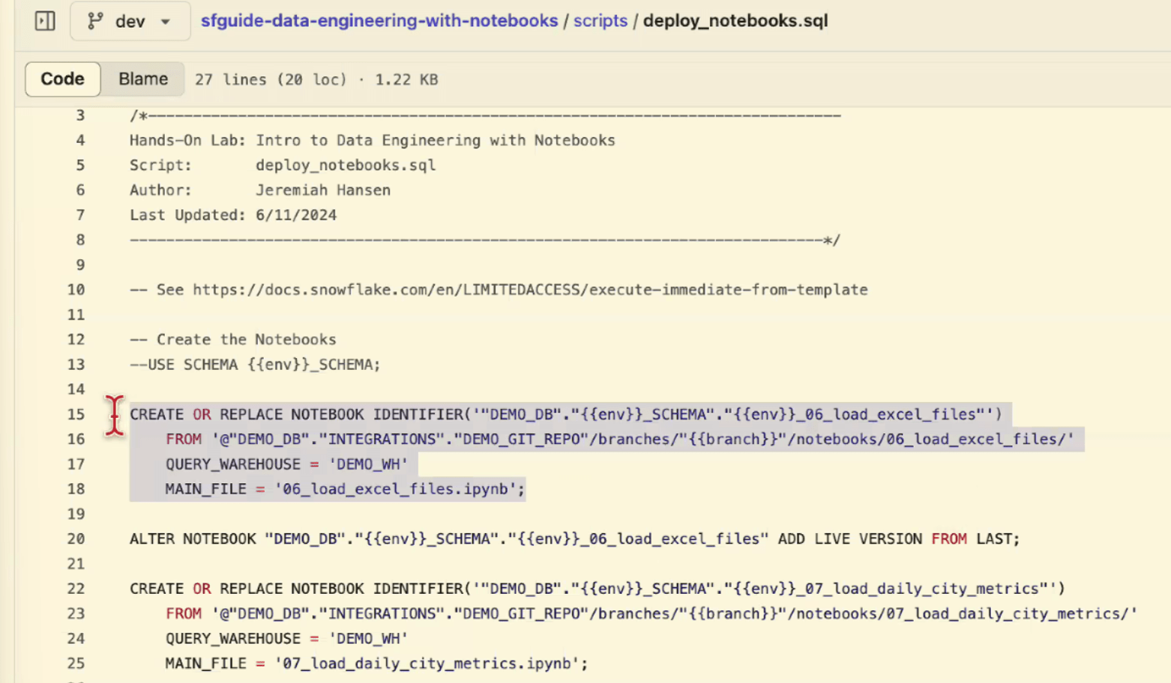1171x683 pixels.
Task: Select line number 20
Action: coord(76,538)
